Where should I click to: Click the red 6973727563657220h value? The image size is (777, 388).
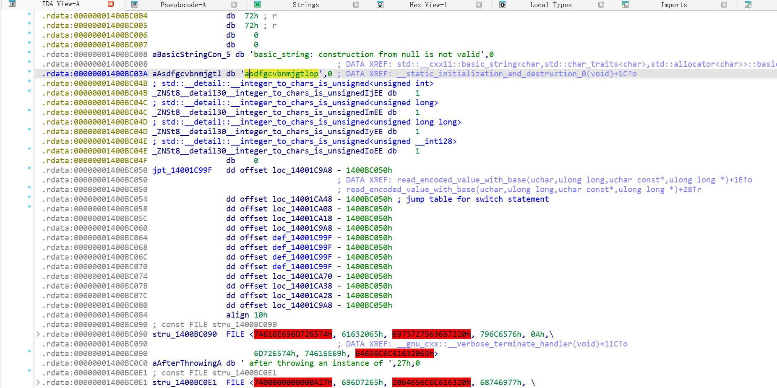(431, 334)
